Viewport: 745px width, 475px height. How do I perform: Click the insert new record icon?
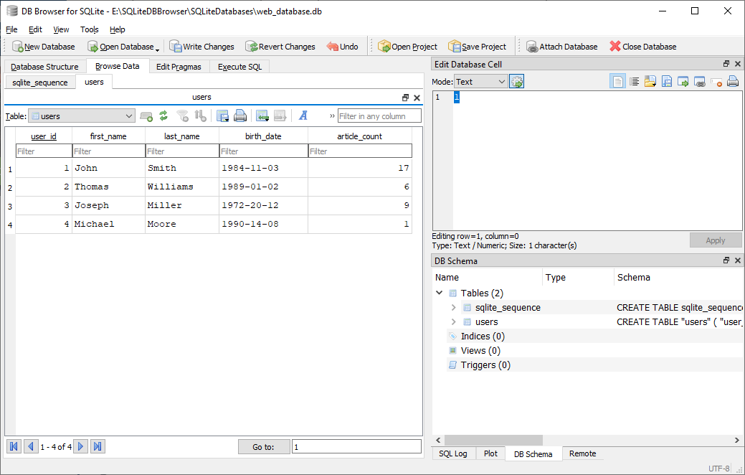(x=262, y=116)
